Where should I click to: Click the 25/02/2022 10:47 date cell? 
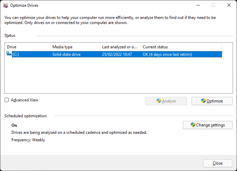point(117,54)
